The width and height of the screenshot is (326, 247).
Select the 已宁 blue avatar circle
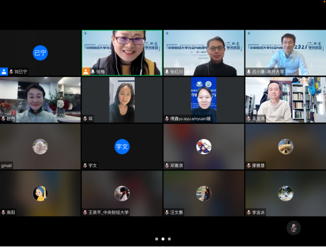click(40, 53)
